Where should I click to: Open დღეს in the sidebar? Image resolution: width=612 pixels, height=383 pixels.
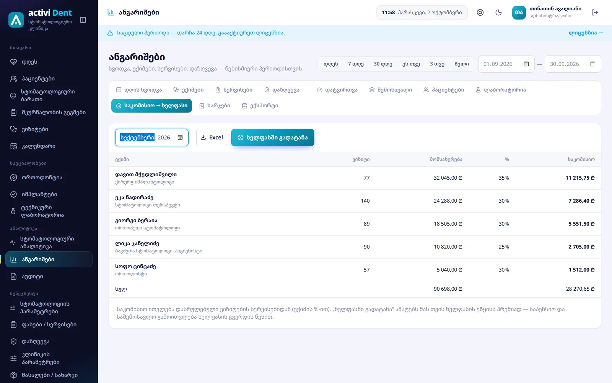[49, 62]
